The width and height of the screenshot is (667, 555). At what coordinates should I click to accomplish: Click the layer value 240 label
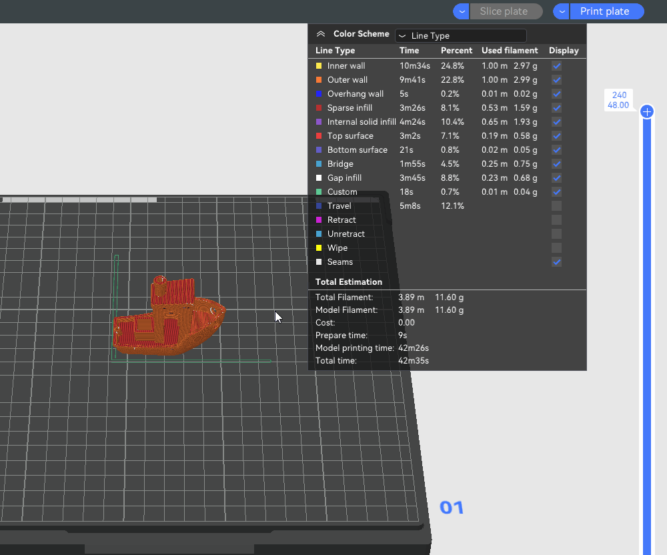click(618, 95)
